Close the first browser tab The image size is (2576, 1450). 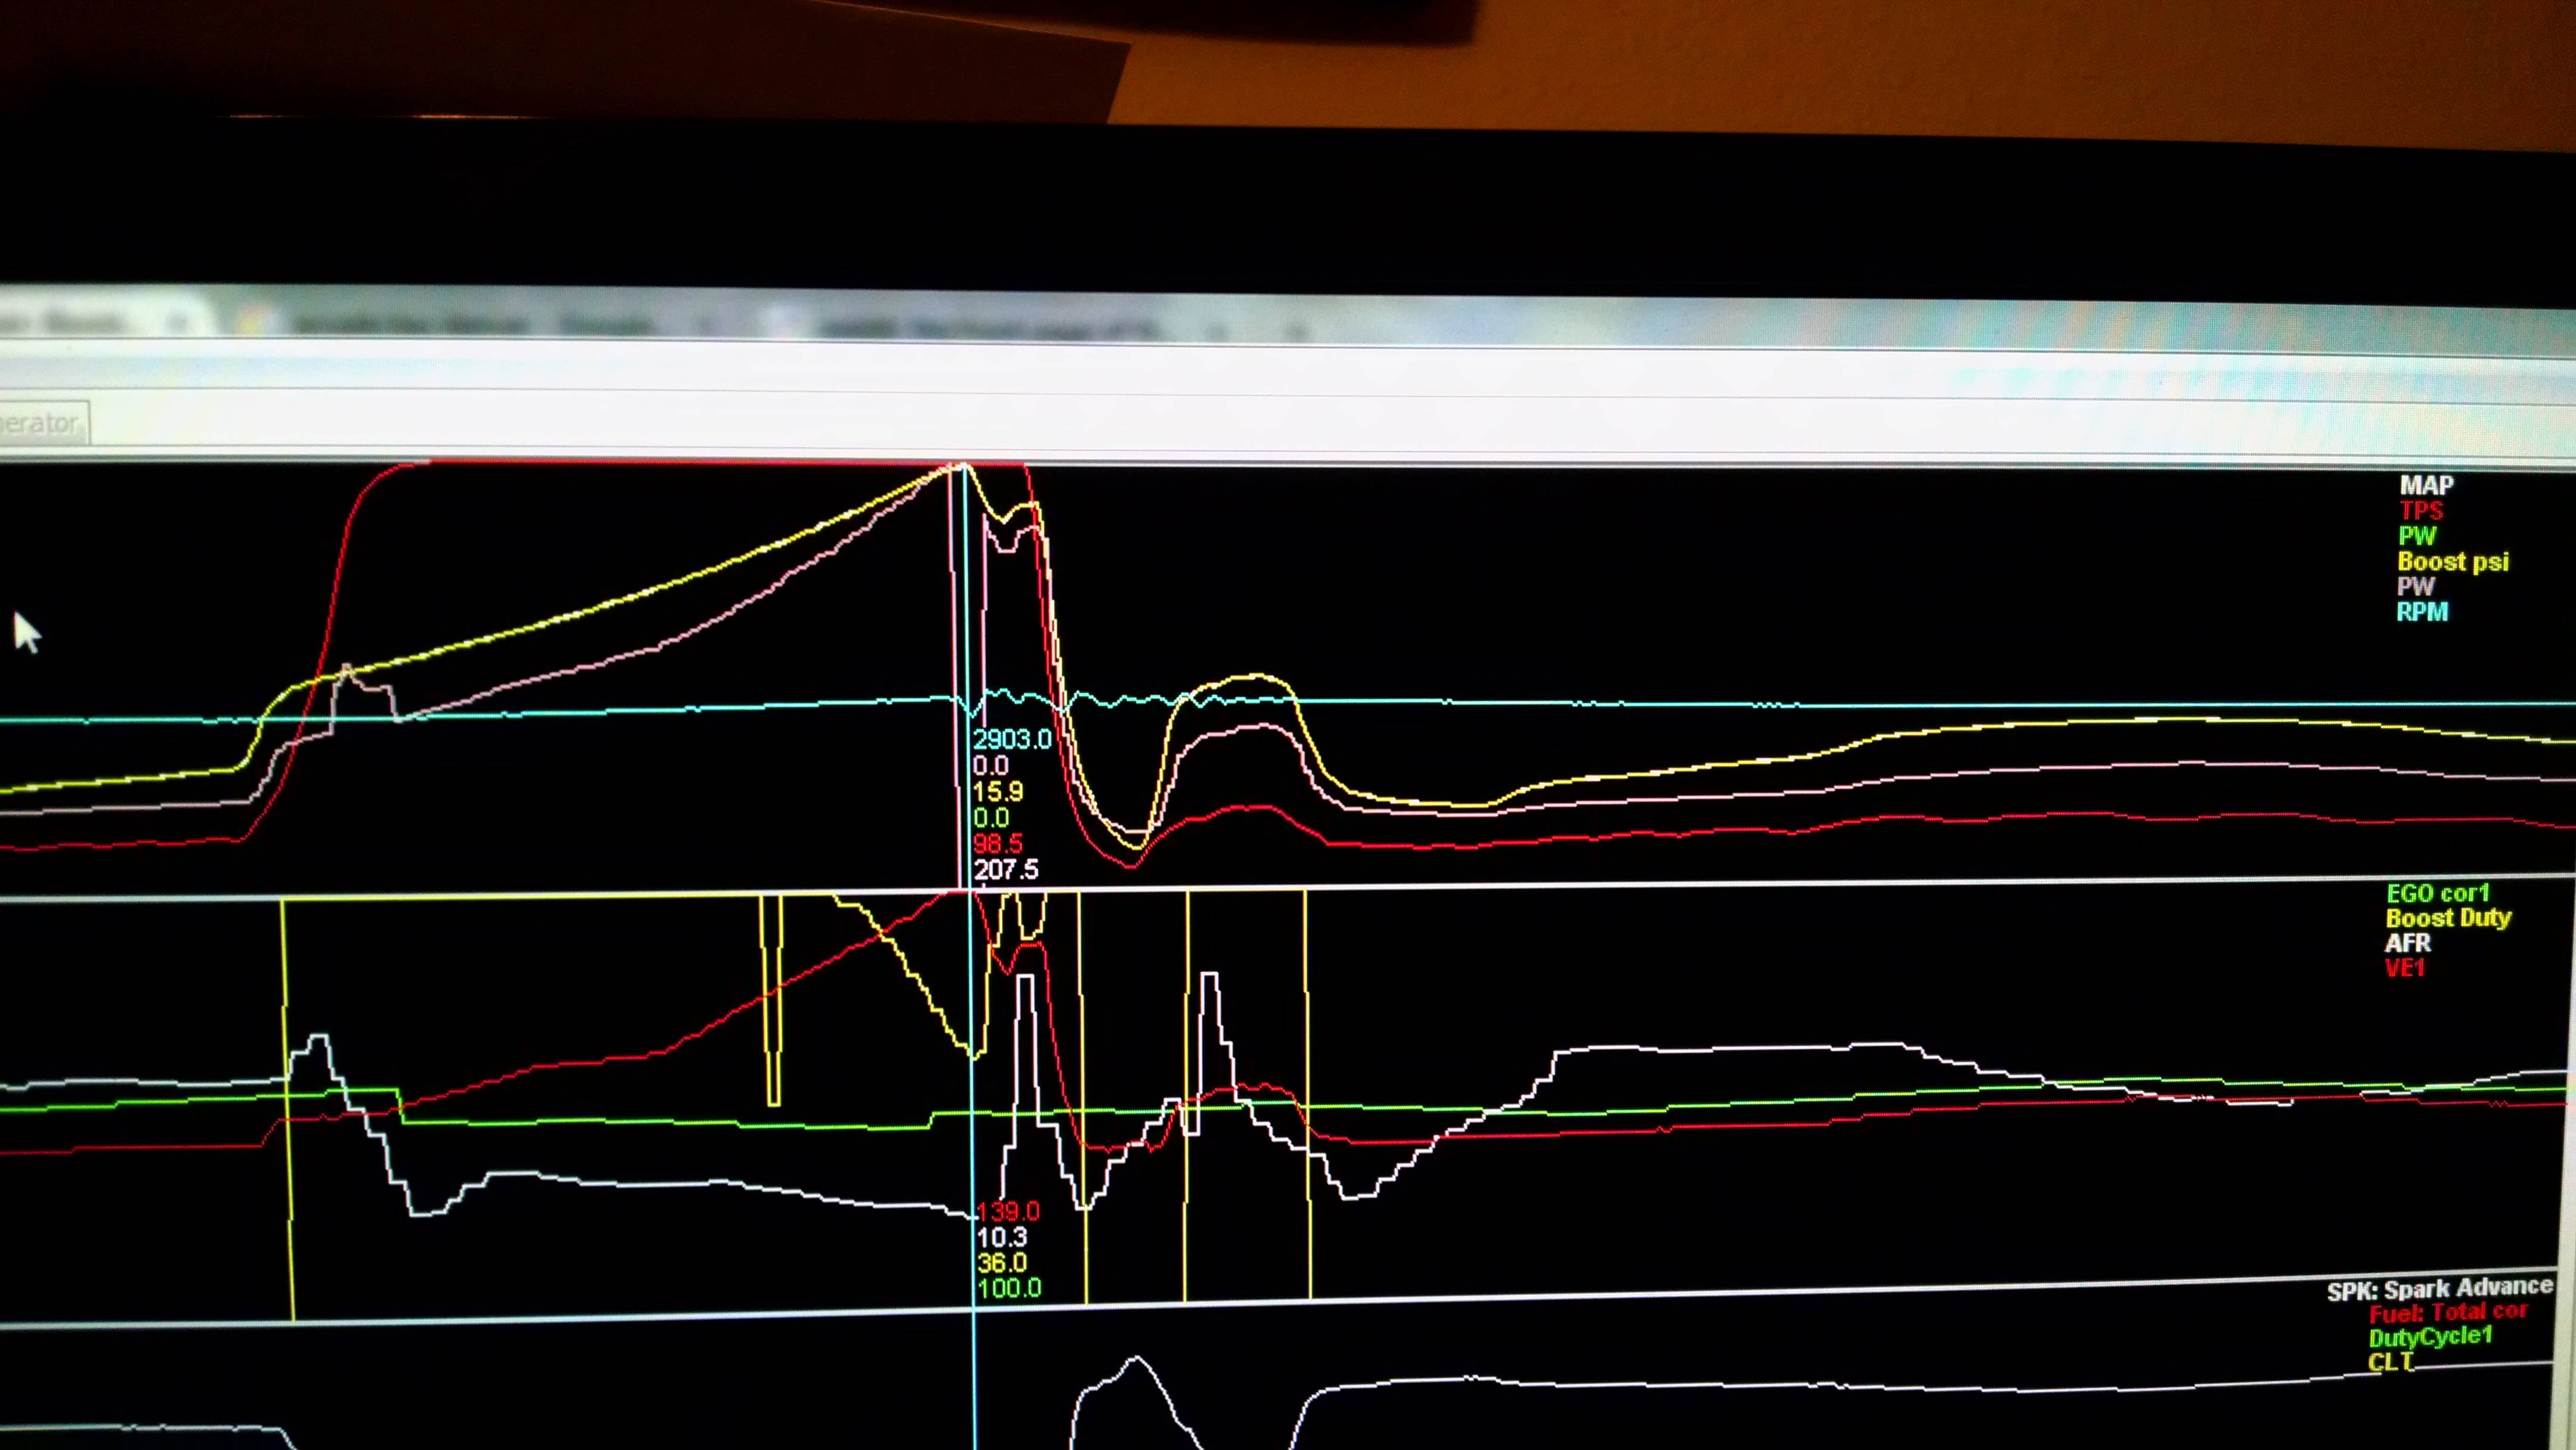coord(180,322)
